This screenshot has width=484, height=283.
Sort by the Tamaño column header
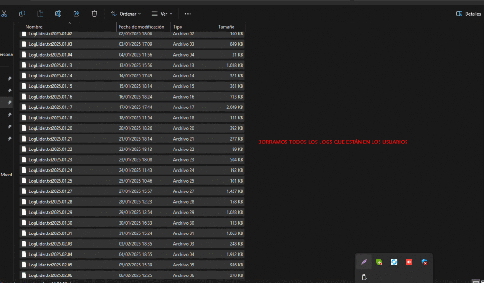(226, 27)
